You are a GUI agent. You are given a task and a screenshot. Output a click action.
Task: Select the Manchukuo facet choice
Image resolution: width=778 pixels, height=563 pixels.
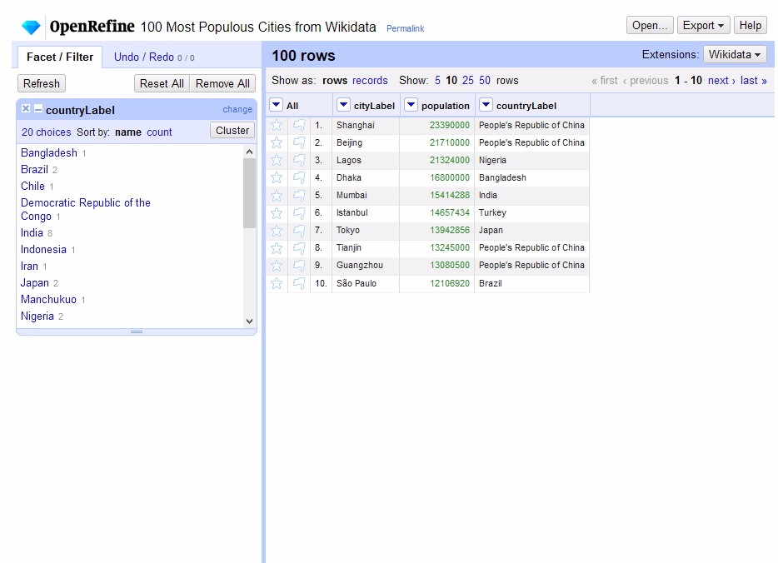tap(48, 300)
